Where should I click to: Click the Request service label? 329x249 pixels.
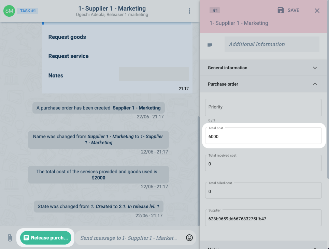(x=68, y=56)
